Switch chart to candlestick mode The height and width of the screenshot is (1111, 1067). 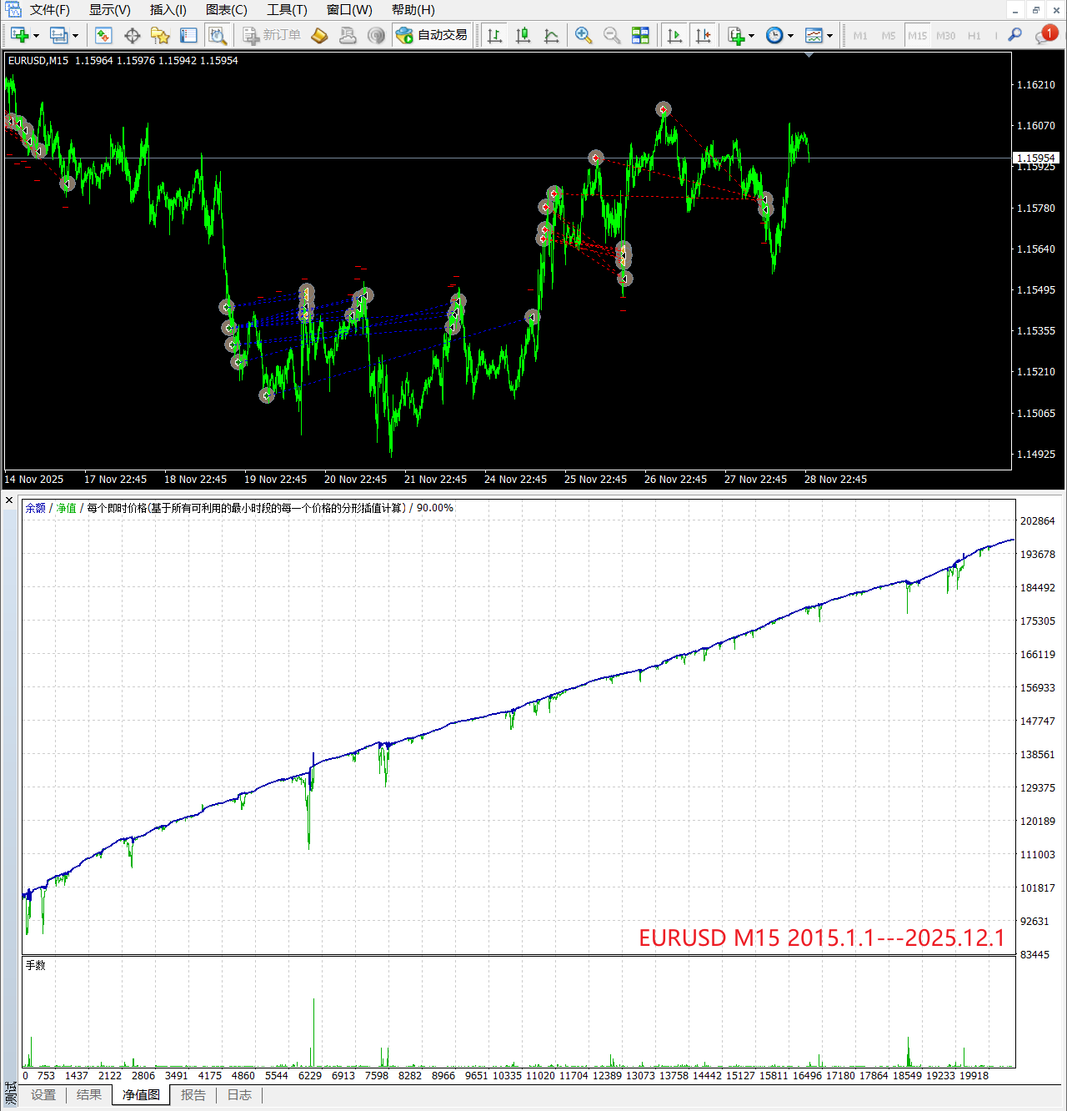[x=523, y=35]
